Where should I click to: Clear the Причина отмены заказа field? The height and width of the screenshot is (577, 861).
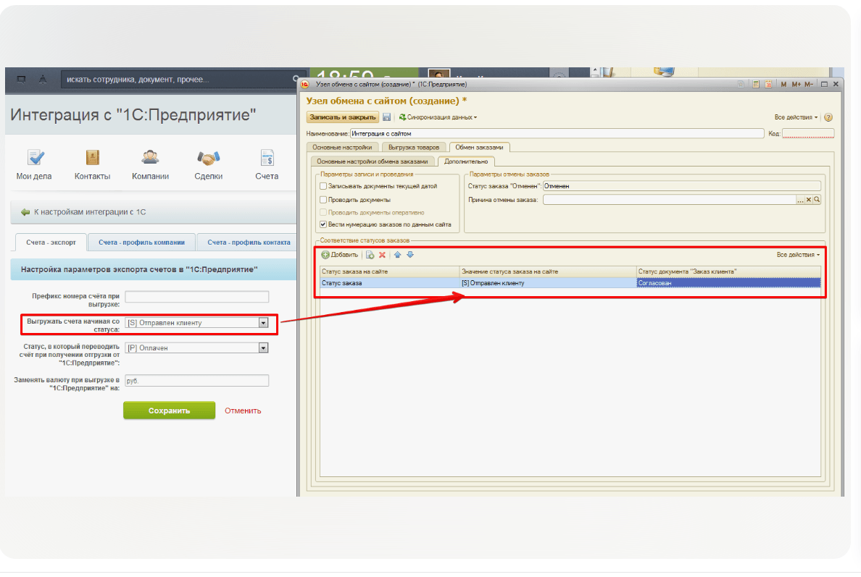808,200
